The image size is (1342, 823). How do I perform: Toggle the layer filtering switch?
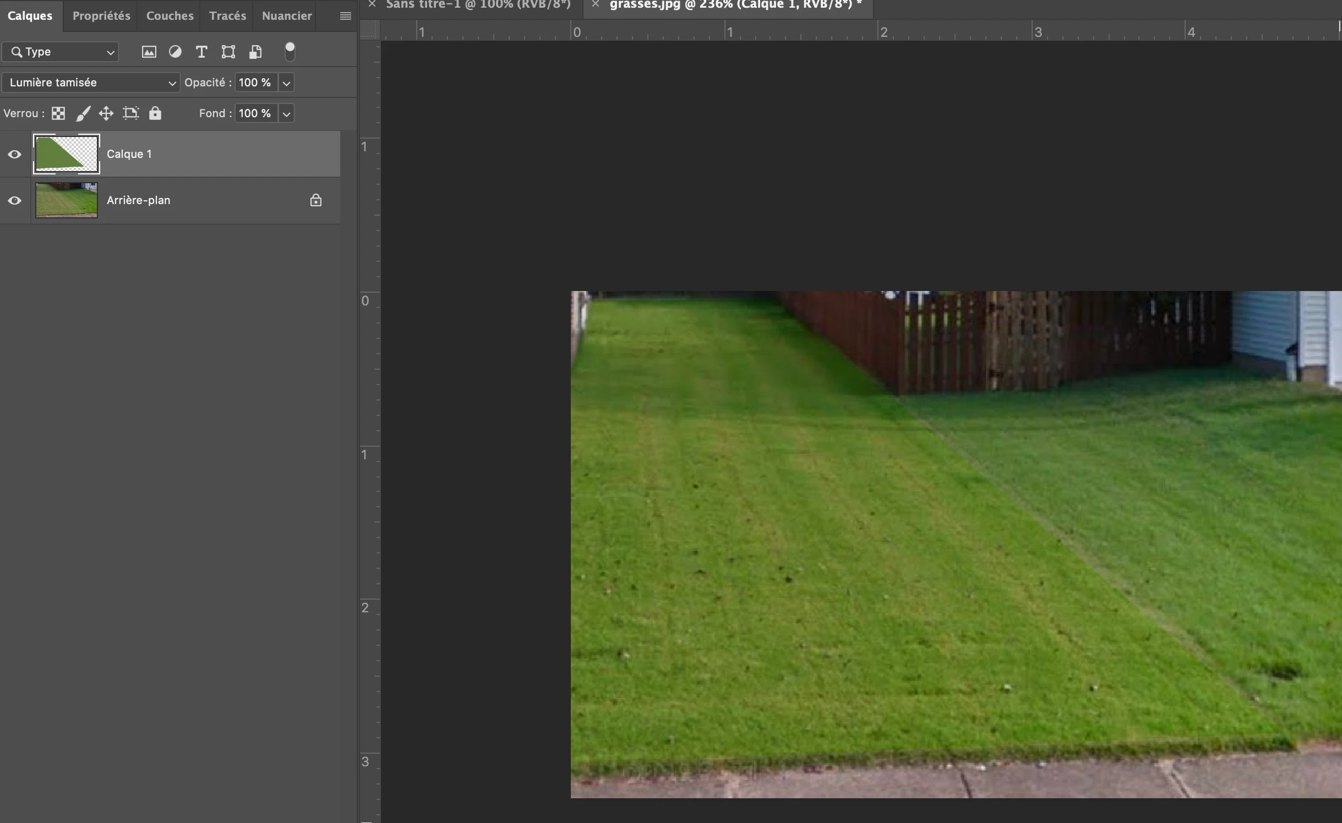(x=290, y=52)
